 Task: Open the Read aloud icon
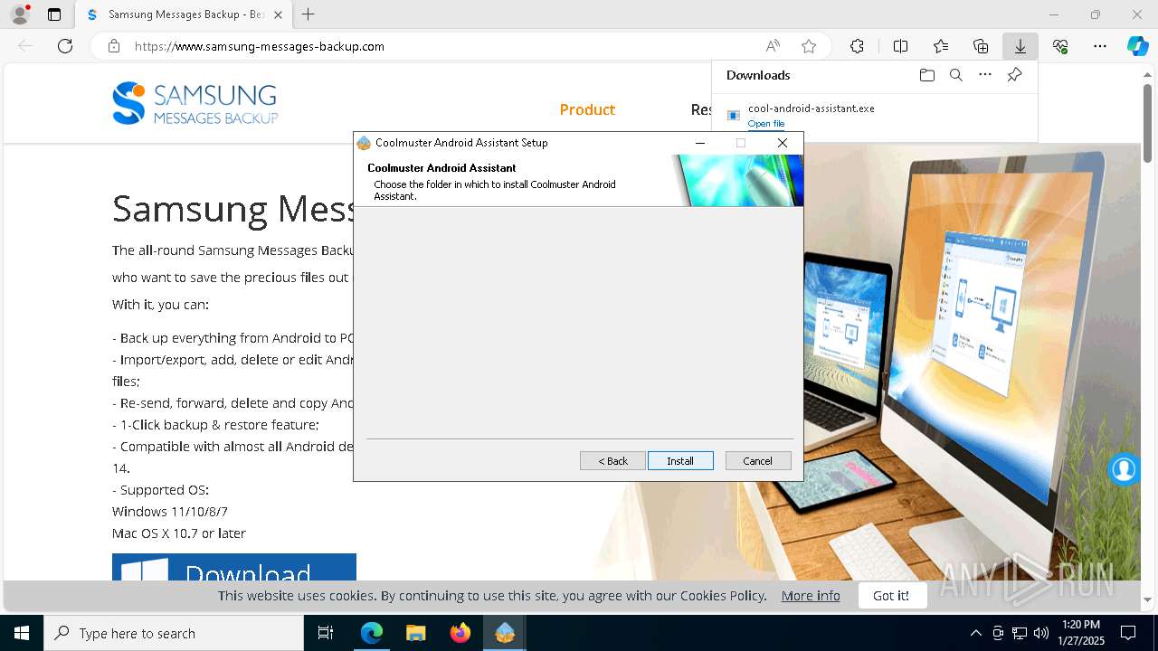[x=773, y=46]
